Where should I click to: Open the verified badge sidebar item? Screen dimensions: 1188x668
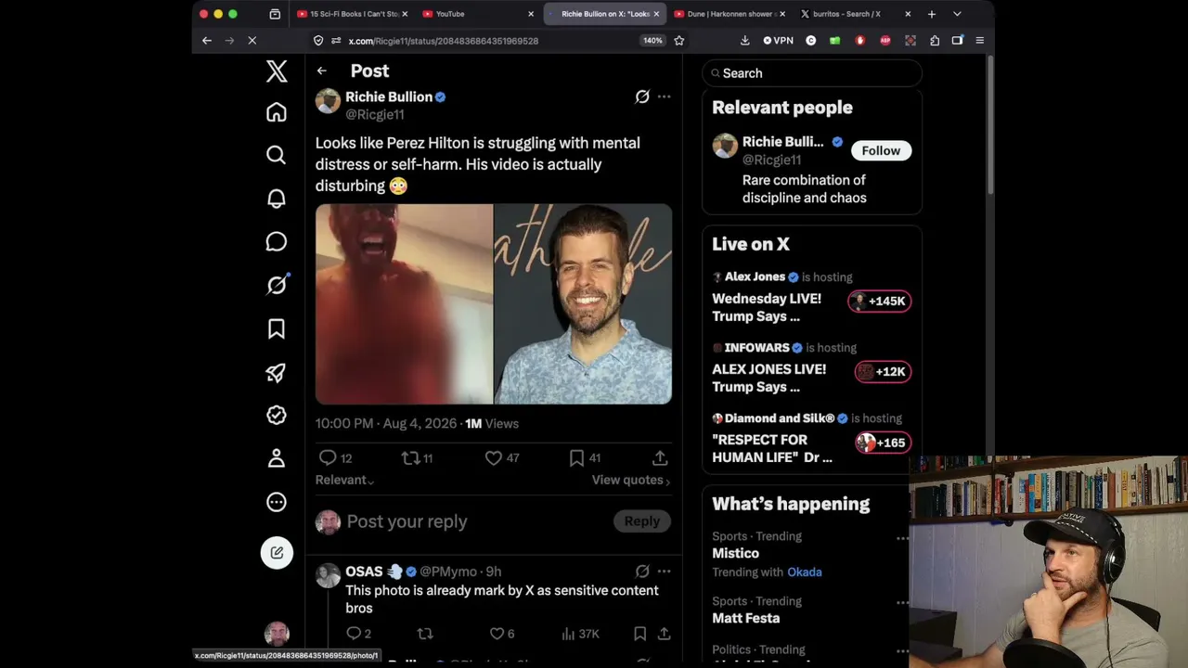277,416
